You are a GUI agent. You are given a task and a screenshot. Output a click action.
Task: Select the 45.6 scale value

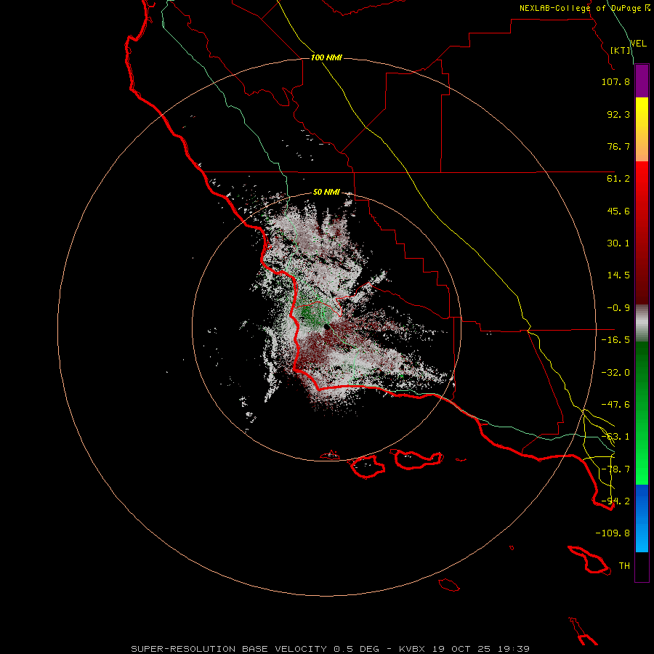(618, 211)
